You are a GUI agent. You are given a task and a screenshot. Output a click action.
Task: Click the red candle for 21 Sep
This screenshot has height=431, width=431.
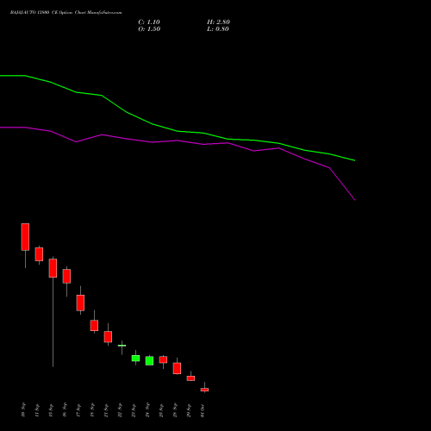[108, 337]
